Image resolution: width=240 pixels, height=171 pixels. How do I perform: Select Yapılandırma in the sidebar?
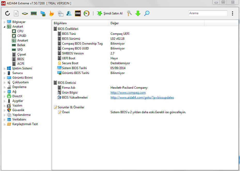tap(21, 115)
